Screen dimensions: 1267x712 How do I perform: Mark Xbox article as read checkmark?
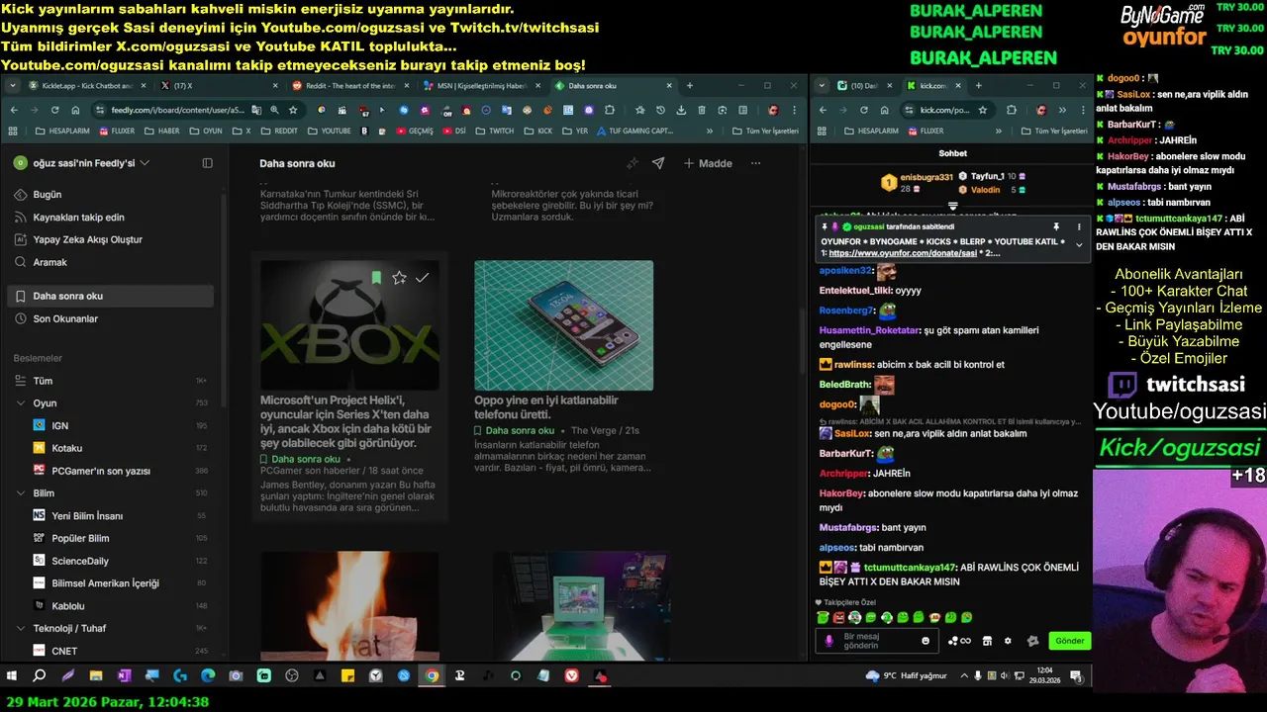click(x=422, y=278)
